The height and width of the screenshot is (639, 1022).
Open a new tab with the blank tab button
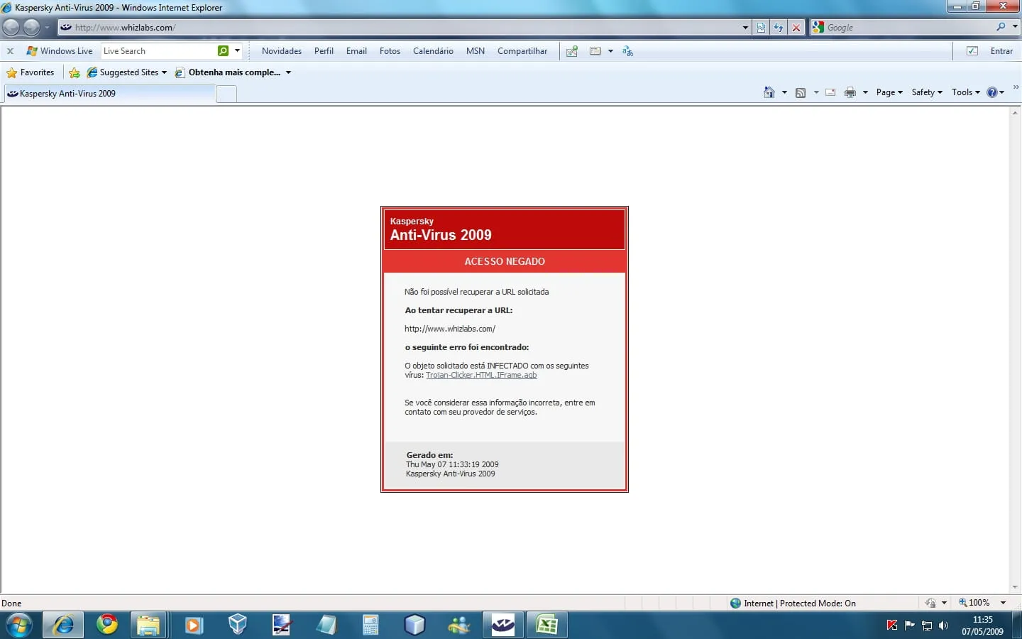coord(226,94)
